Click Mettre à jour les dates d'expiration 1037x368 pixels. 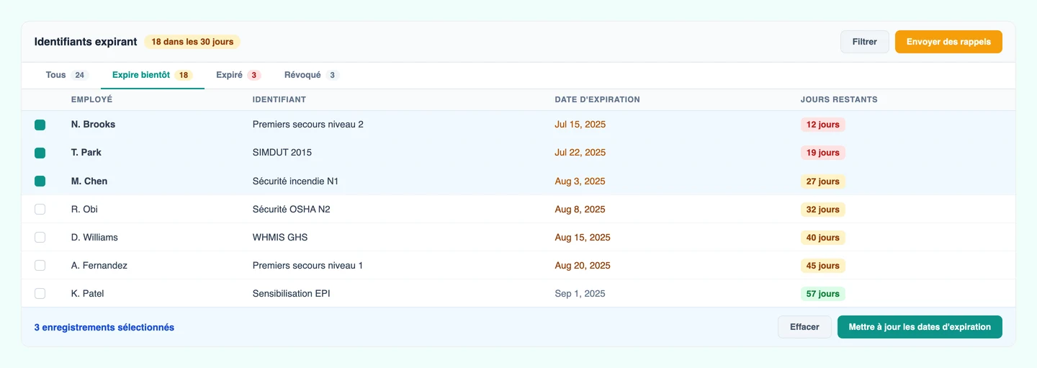coord(920,327)
